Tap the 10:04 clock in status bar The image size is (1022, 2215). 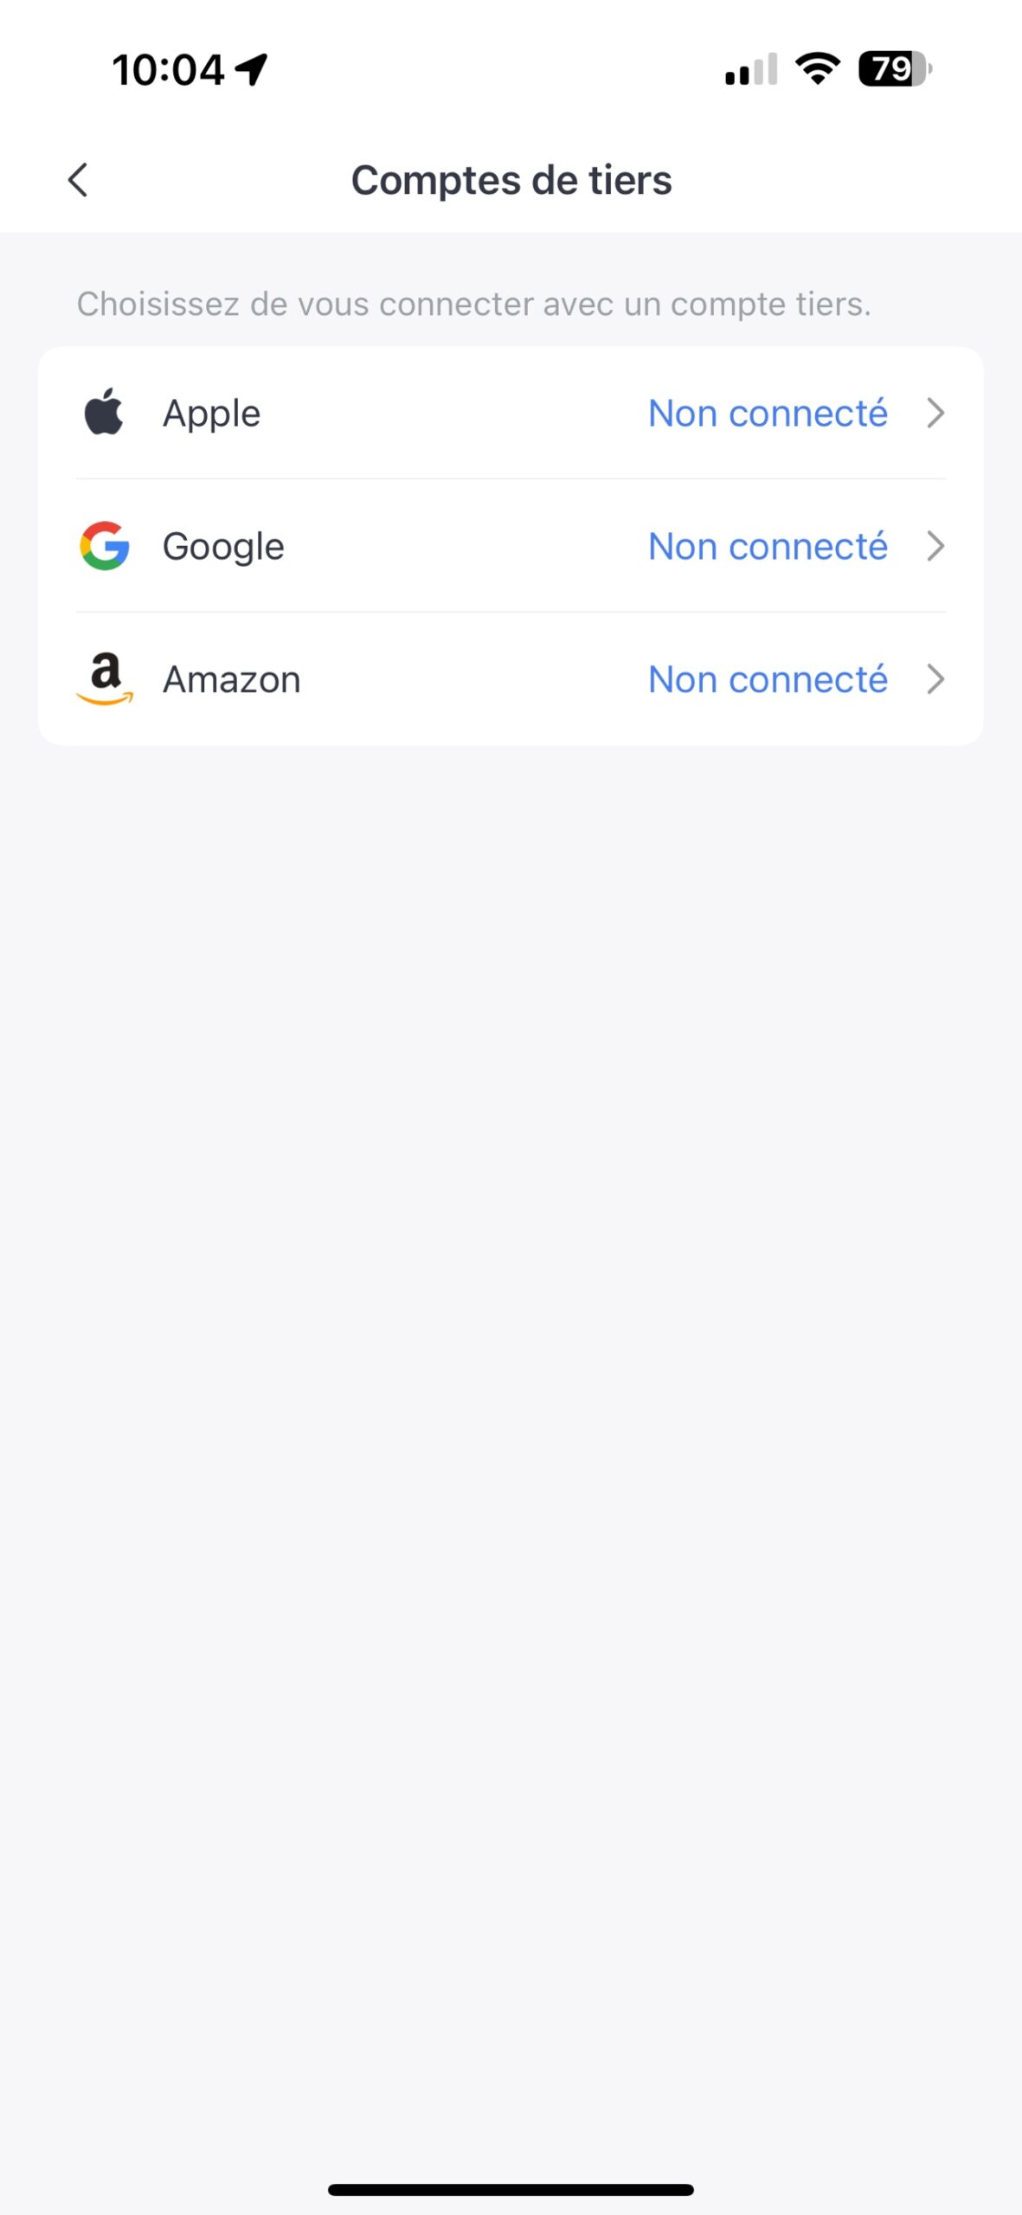[168, 70]
